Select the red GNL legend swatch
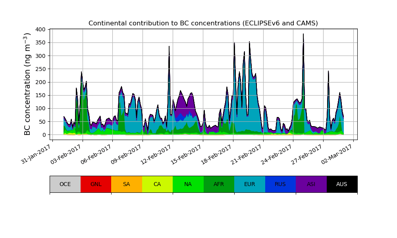The image size is (397, 238). point(96,184)
